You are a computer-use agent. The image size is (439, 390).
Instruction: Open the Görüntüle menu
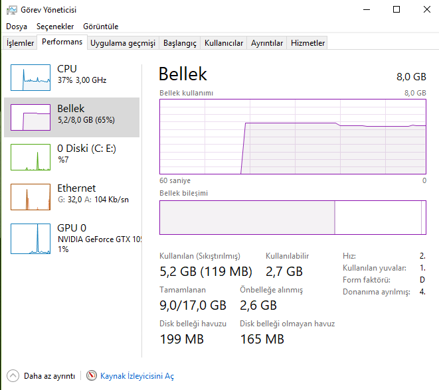pos(100,27)
